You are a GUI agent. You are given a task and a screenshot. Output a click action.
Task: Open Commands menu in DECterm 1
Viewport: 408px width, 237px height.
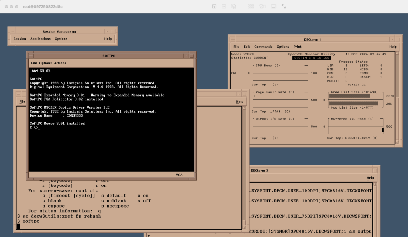tap(263, 47)
